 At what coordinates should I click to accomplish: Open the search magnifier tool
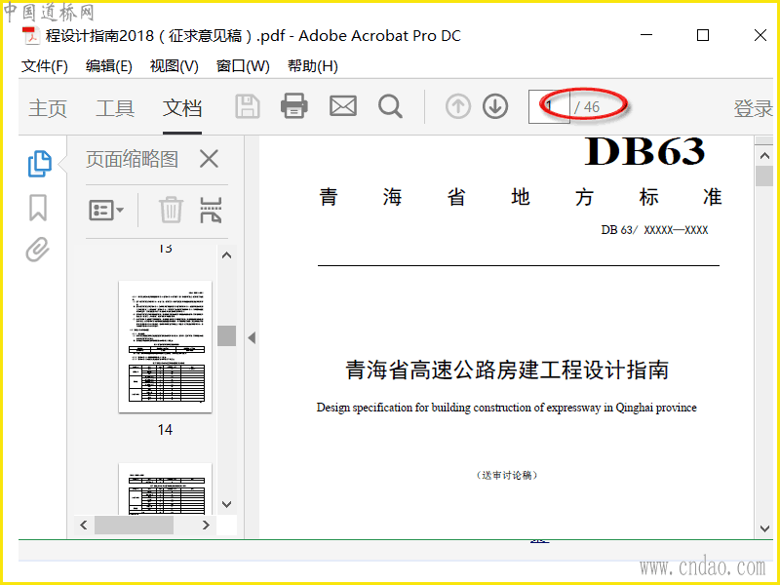click(x=390, y=106)
